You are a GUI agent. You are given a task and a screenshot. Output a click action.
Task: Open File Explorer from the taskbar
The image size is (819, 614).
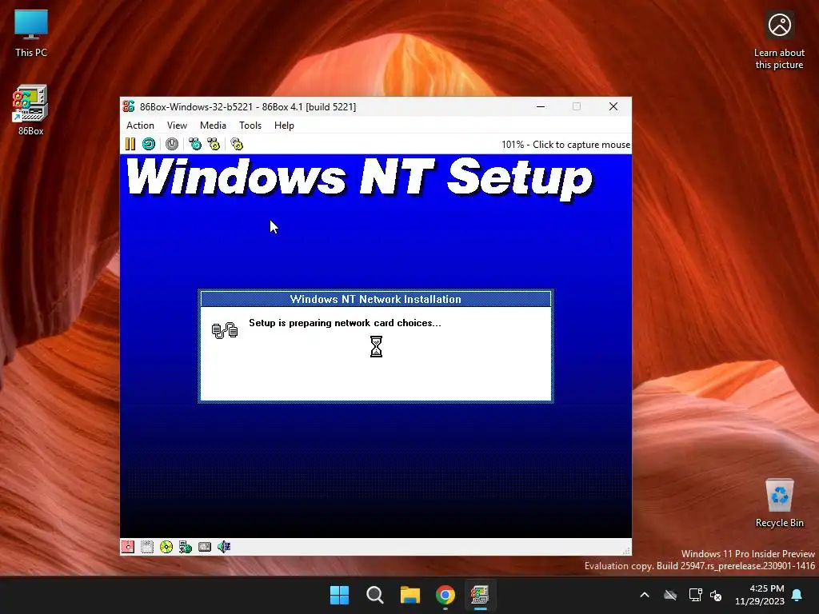click(x=410, y=595)
